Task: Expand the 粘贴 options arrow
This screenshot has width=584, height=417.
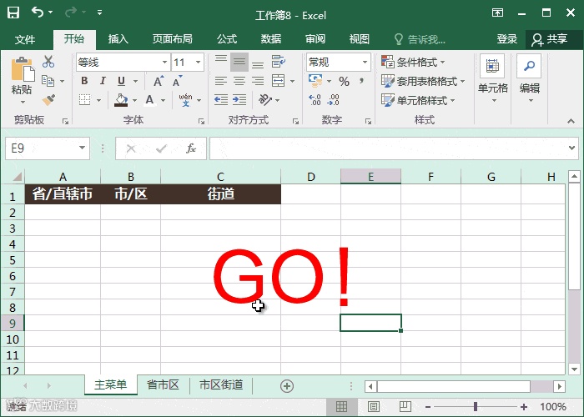Action: click(x=23, y=102)
